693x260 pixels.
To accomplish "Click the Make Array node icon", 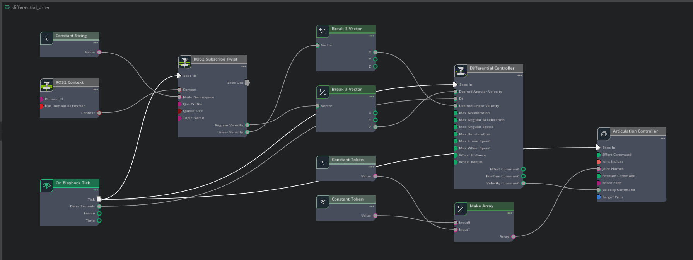I will pos(461,209).
